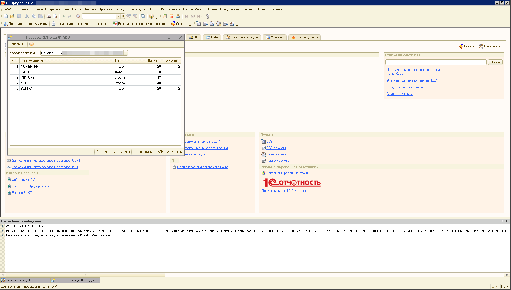
Task: Click the Paste clipboard icon
Action: click(40, 16)
